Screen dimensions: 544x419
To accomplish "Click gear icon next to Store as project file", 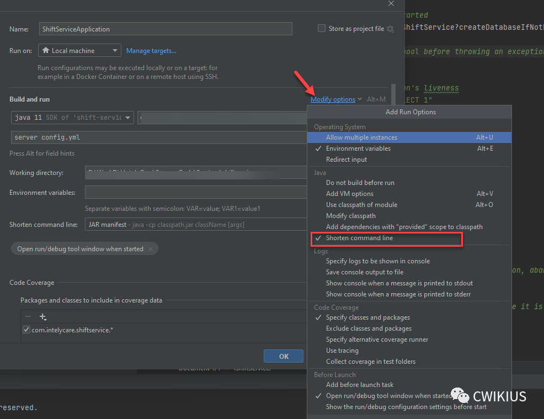I will [x=391, y=29].
